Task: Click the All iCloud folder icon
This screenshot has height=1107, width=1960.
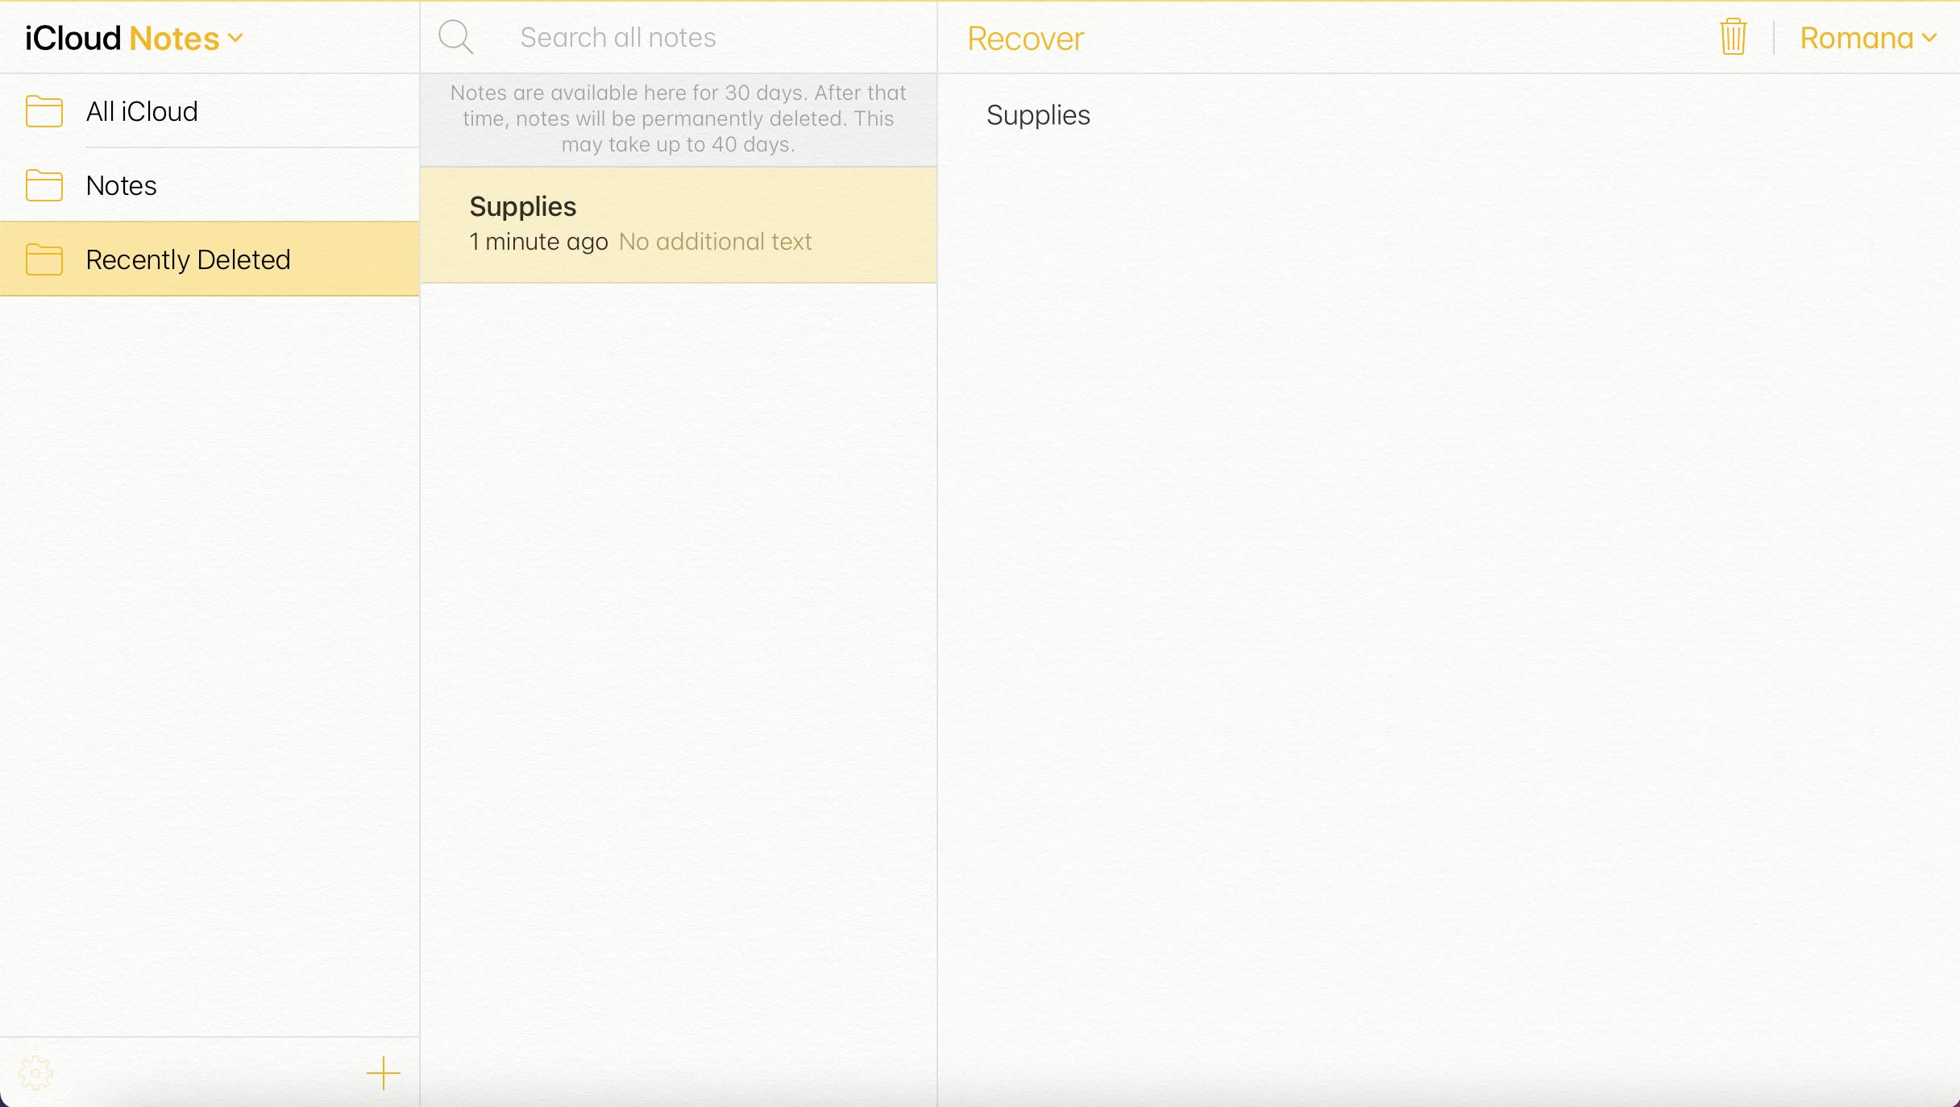Action: [x=44, y=111]
